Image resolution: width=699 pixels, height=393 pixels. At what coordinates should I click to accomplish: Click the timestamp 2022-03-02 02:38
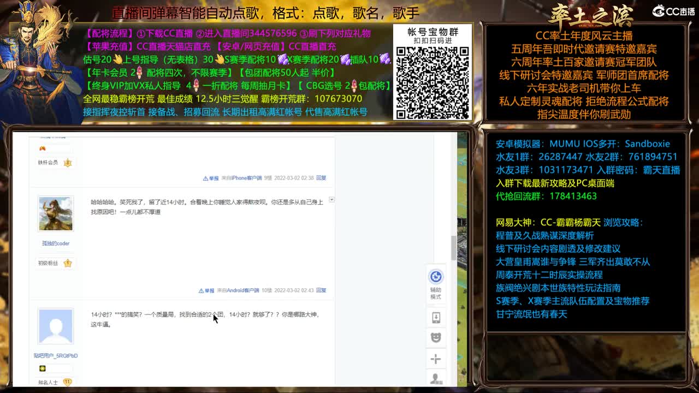pos(294,178)
